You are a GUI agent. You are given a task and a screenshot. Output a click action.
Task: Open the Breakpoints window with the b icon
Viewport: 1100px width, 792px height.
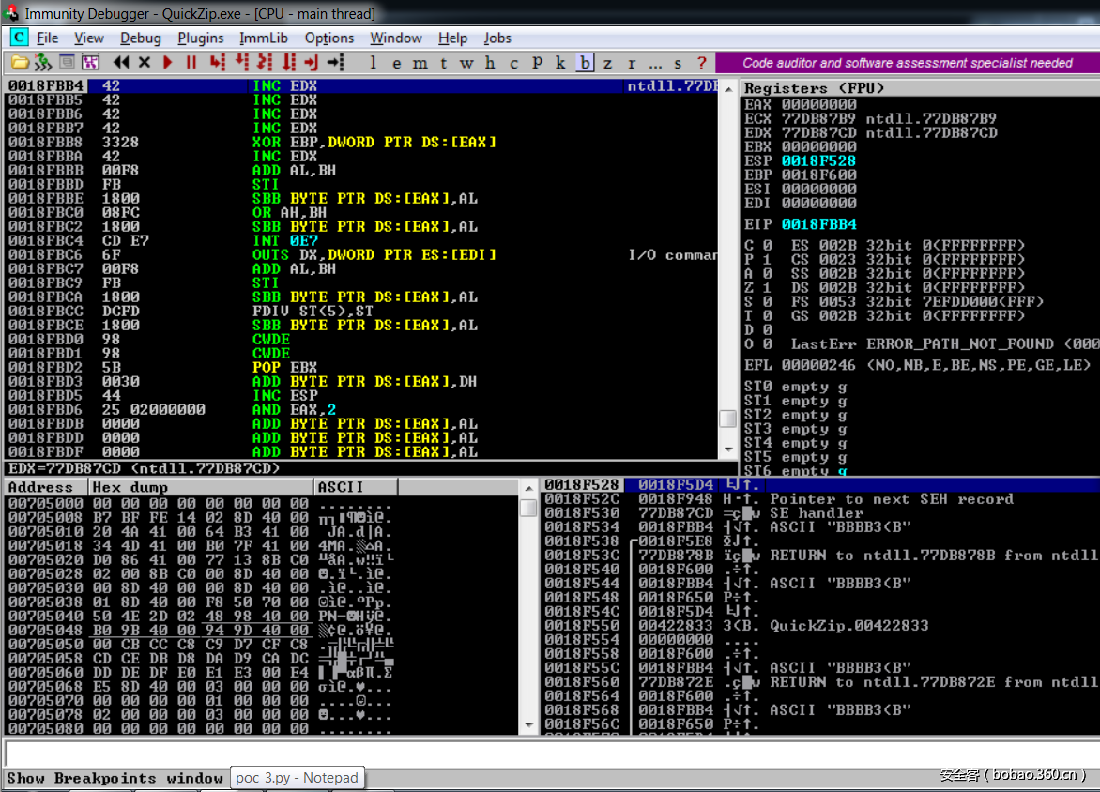[x=585, y=62]
